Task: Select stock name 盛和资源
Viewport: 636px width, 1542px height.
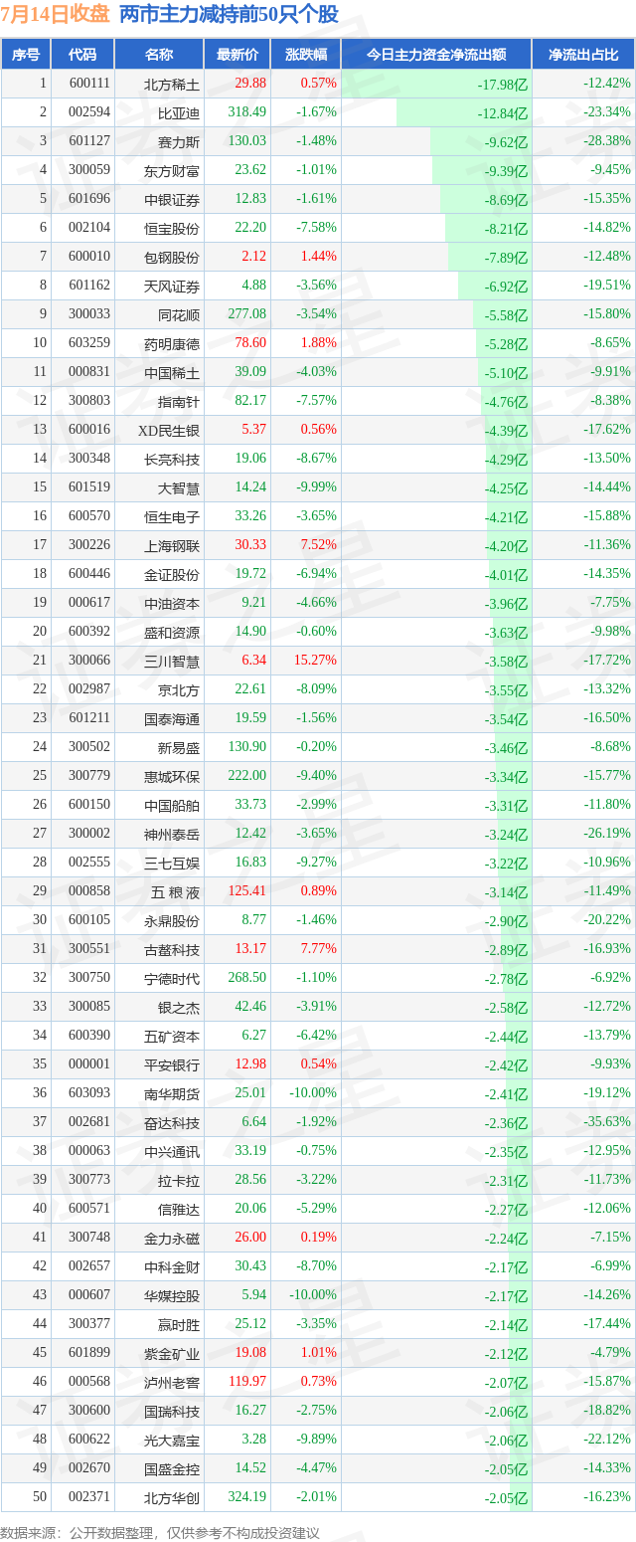Action: [172, 632]
